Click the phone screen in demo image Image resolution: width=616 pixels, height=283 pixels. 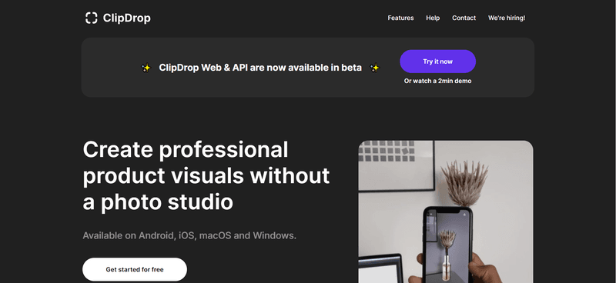point(447,248)
